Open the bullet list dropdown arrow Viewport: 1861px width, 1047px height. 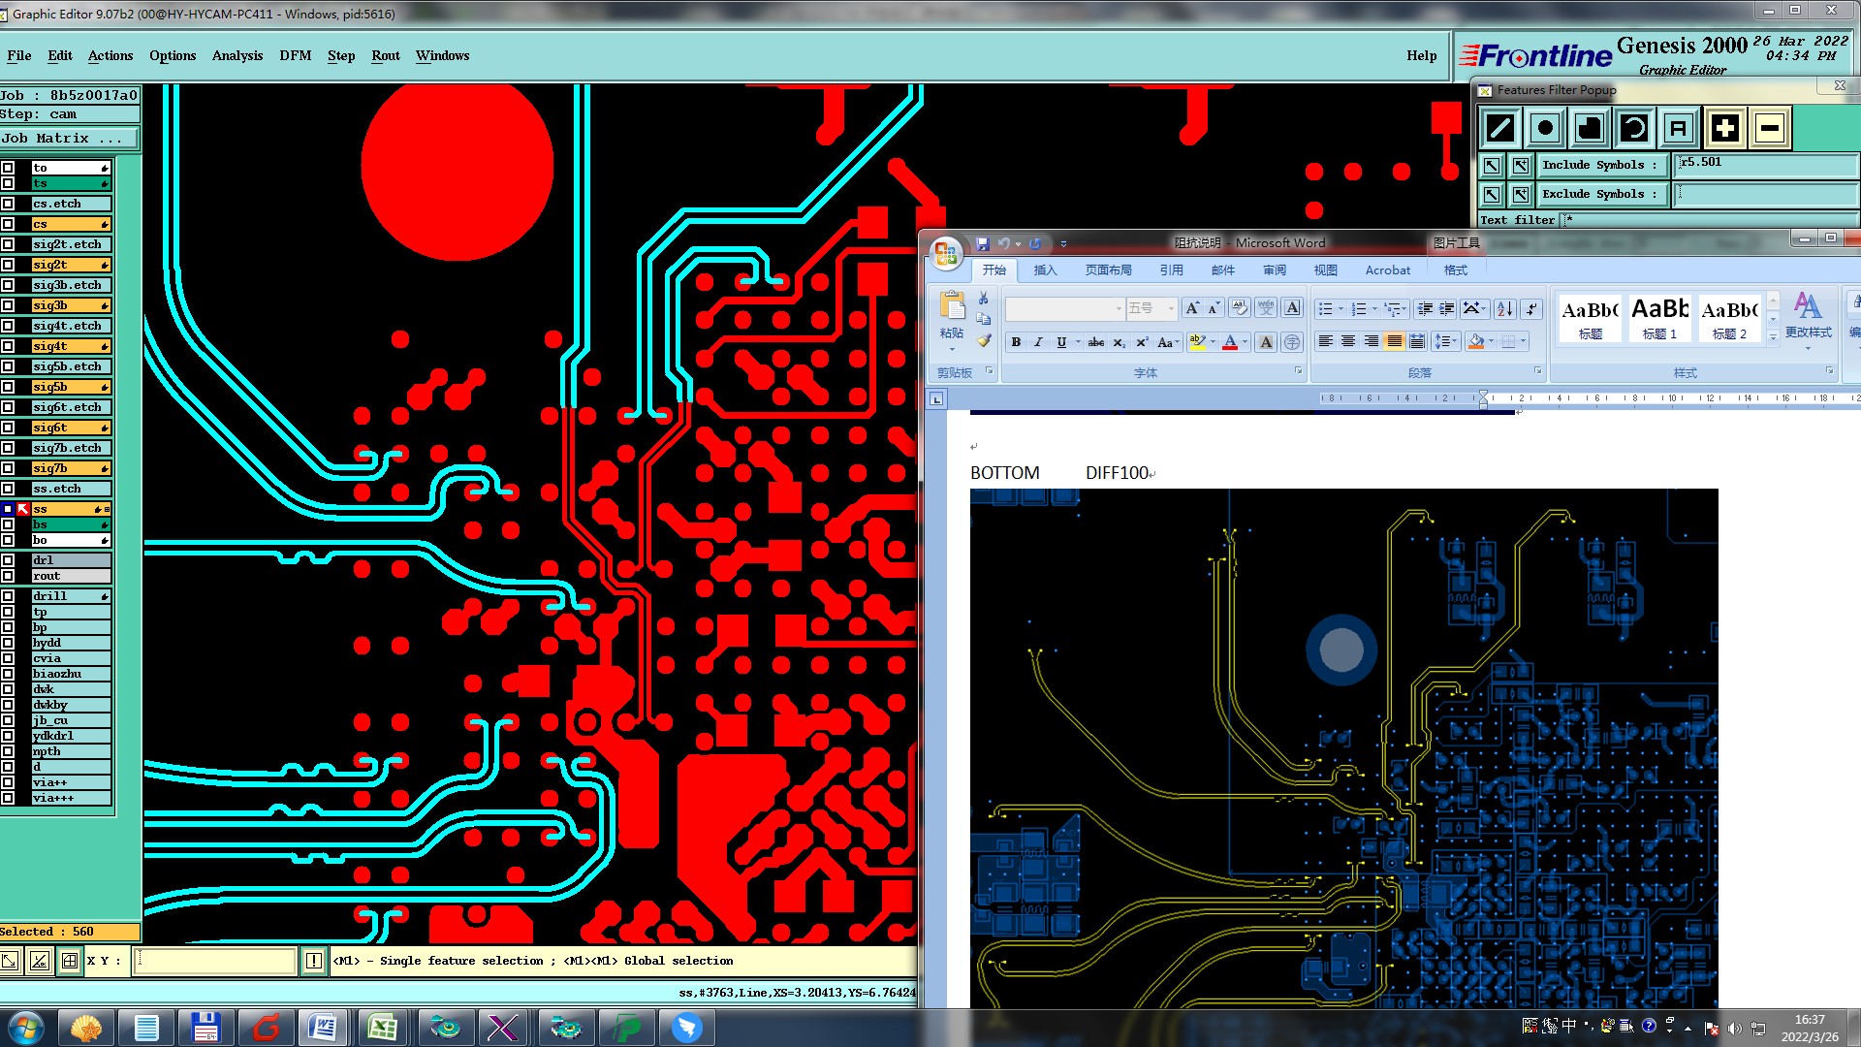[1341, 309]
